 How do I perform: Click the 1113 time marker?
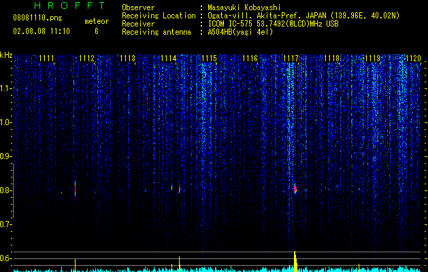128,58
